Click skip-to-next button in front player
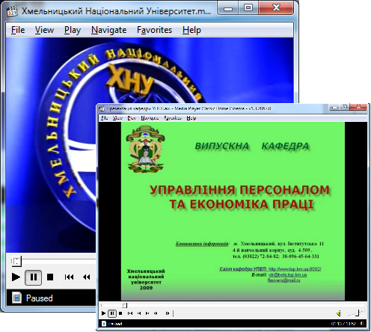Screen dimensions: 371x332 [x=156, y=313]
